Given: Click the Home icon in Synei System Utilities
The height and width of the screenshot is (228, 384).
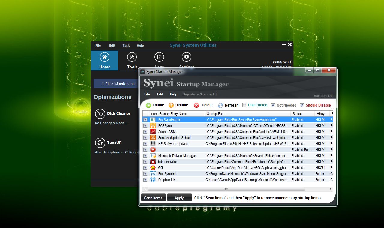Looking at the screenshot, I should [105, 57].
